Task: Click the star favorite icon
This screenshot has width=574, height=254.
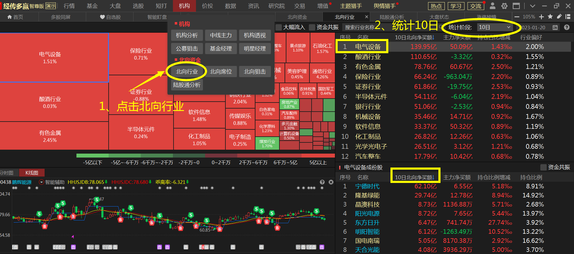Action: 550,17
